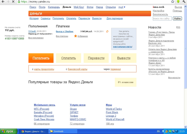Open the Lineage 2 link
This screenshot has height=134, width=187.
point(111,116)
